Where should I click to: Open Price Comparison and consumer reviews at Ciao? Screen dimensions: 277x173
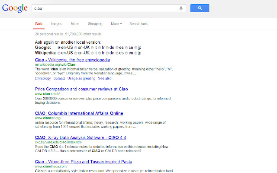point(81,89)
